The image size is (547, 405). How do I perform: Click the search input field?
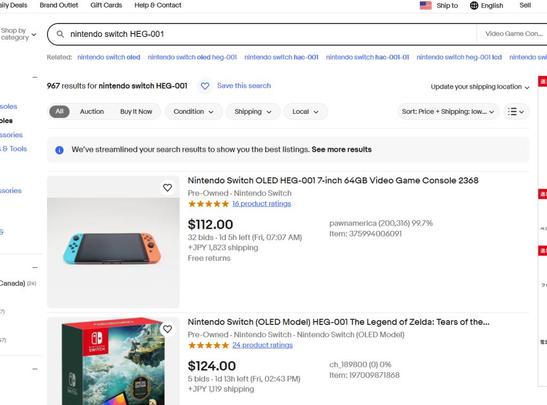(267, 34)
